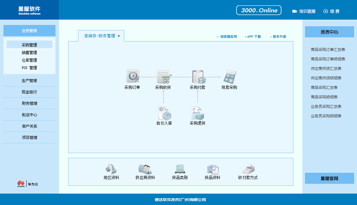This screenshot has height=205, width=357.
Task: Open the 采购付款 payment icon
Action: (198, 77)
